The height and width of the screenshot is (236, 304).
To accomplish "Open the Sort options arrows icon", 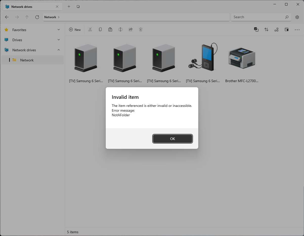I will pos(266,30).
